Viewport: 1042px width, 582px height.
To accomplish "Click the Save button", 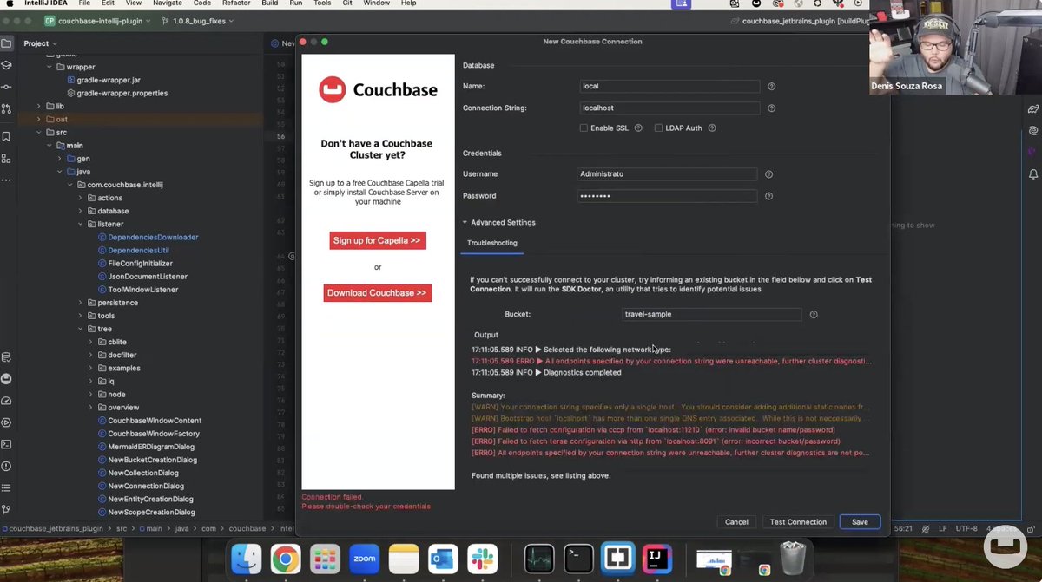I will [860, 522].
